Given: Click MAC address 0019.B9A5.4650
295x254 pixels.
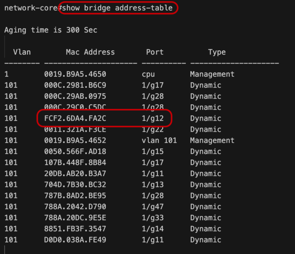Looking at the screenshot, I should (75, 74).
